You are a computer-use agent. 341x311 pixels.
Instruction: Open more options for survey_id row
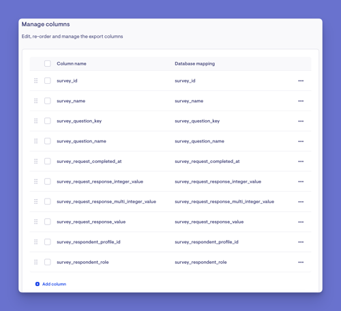[x=301, y=80]
